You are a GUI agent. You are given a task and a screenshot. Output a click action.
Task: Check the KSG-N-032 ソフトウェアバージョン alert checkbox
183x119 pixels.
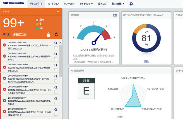[56, 92]
